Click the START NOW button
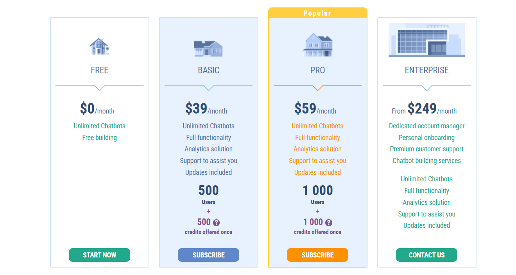 (99, 255)
